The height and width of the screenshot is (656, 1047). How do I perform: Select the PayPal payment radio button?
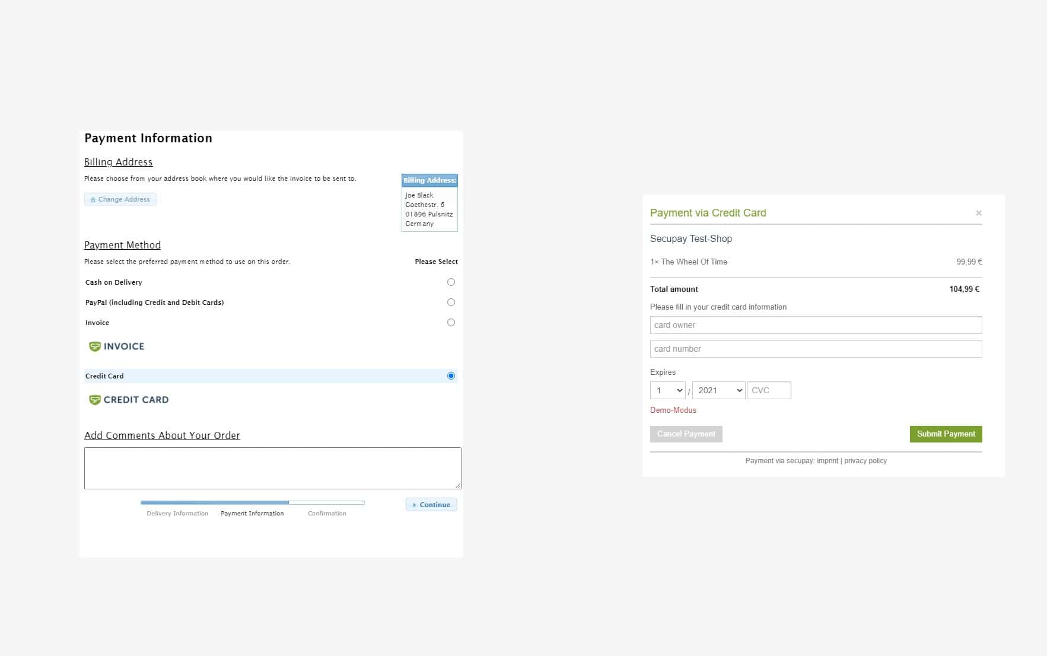tap(451, 302)
